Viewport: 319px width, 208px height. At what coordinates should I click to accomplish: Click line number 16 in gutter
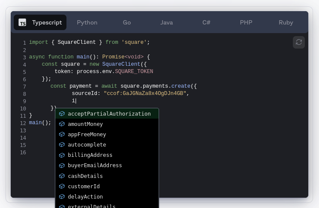pos(23,153)
